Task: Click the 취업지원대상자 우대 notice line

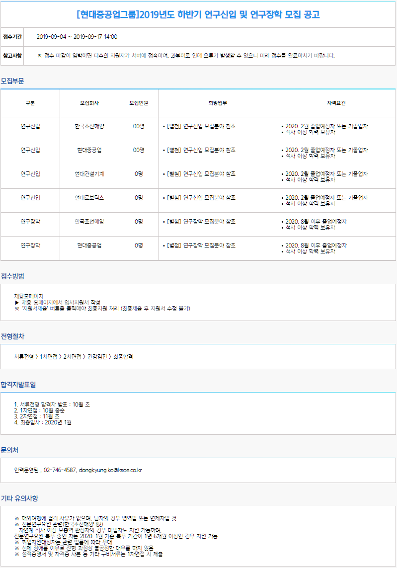Action: [64, 542]
